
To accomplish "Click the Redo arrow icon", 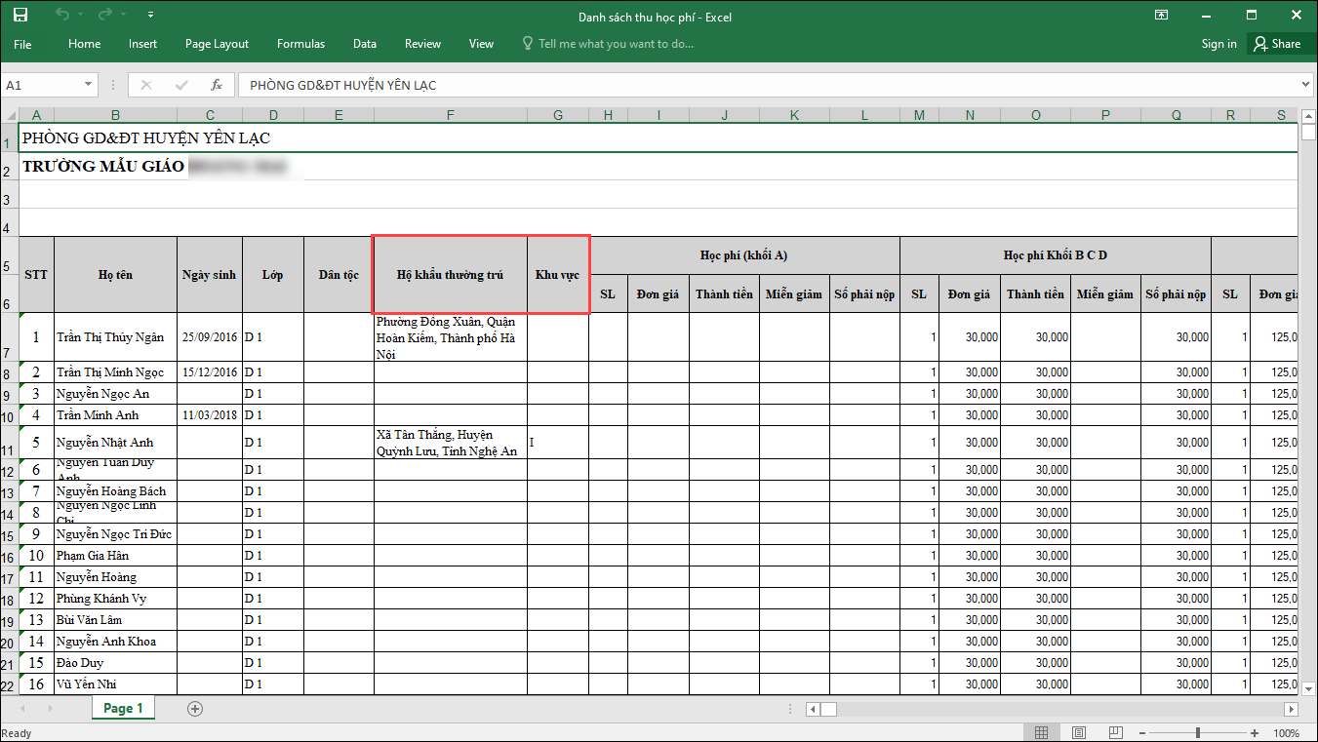I will [x=105, y=16].
